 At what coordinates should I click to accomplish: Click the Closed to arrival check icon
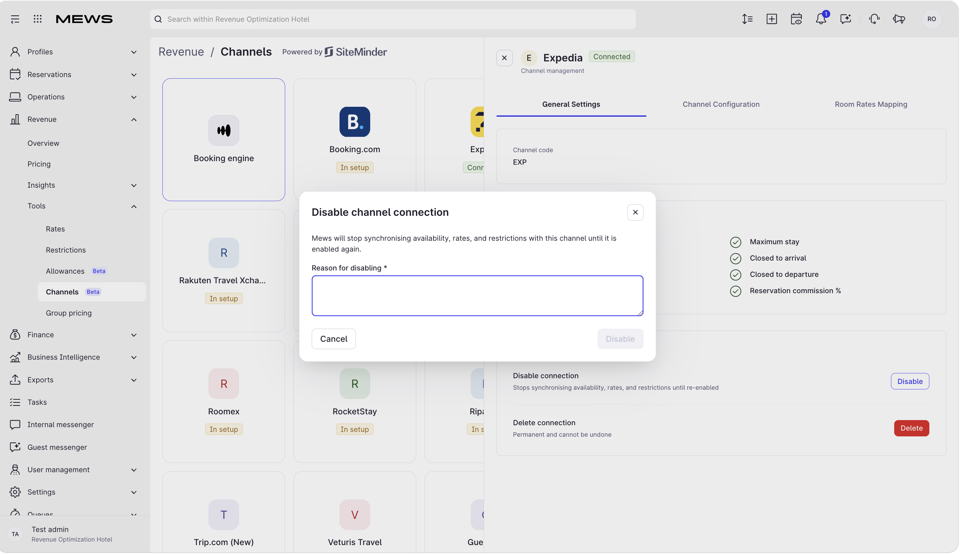tap(735, 258)
